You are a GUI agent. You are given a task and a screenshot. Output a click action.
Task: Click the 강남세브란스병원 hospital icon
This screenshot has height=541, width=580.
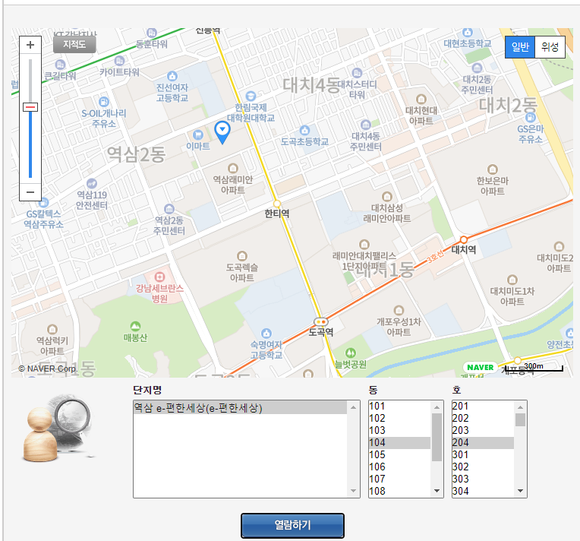[x=159, y=277]
